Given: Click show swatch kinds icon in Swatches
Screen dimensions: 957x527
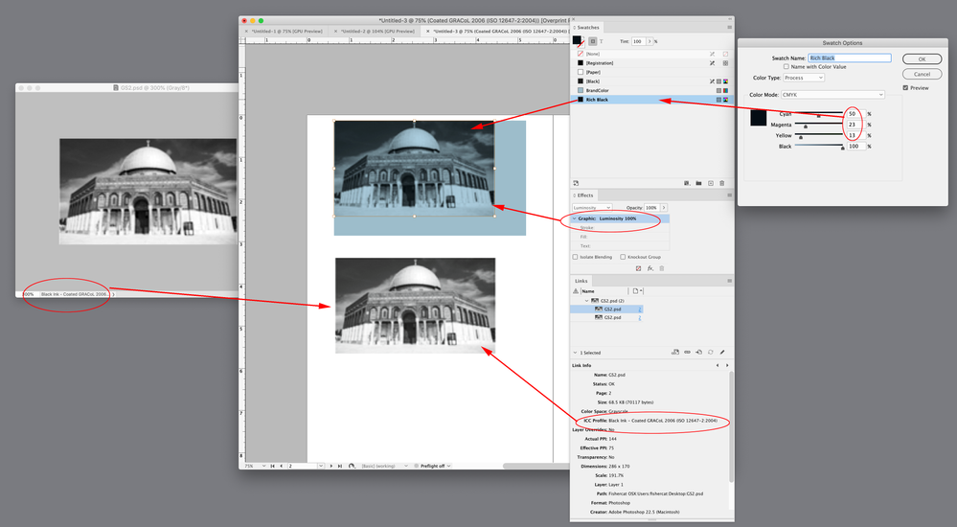Looking at the screenshot, I should click(687, 183).
